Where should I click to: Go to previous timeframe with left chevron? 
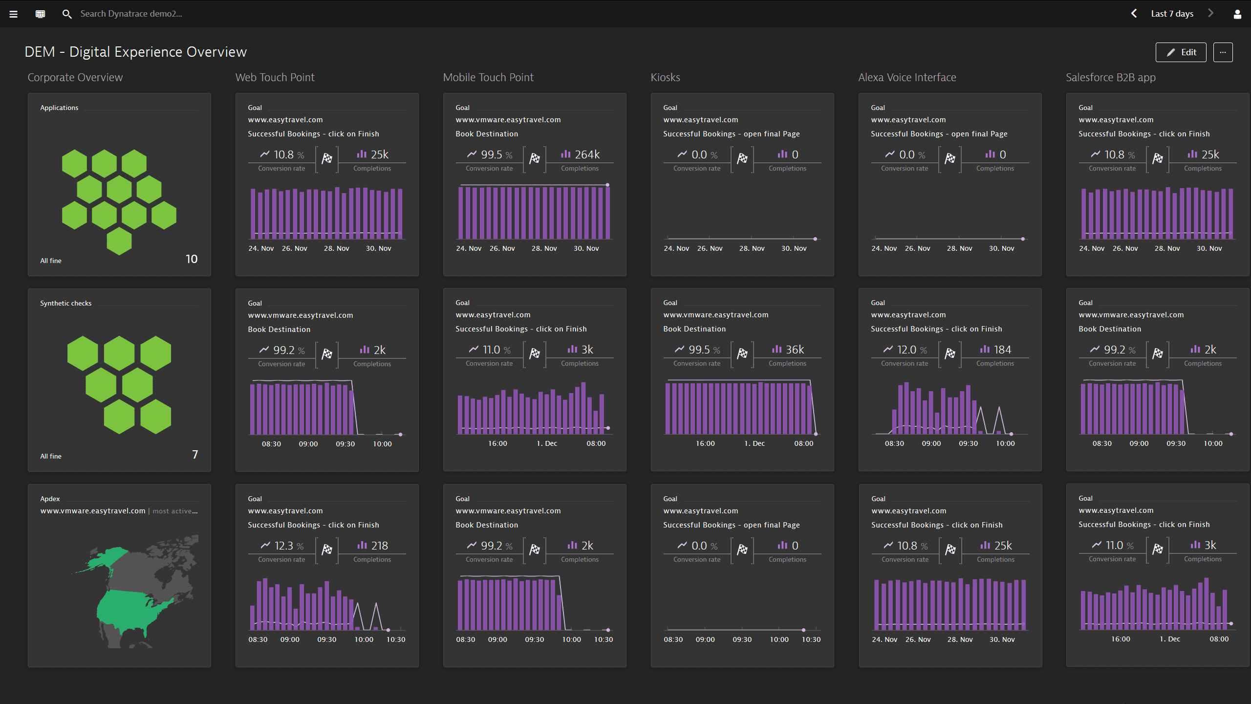coord(1134,13)
